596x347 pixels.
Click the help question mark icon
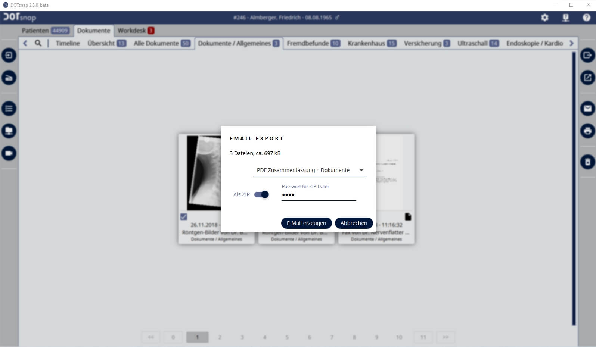coord(586,18)
